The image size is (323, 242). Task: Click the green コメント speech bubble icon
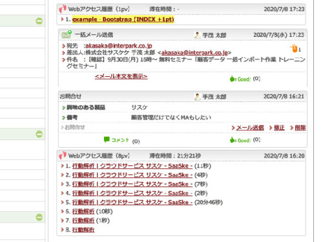(x=107, y=139)
